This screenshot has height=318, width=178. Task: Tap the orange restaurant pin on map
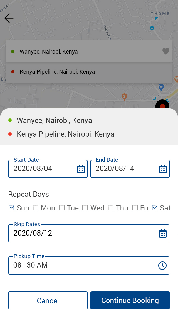pos(125,97)
